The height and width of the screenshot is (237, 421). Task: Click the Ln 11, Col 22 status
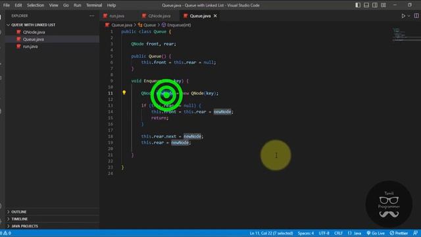coord(271,233)
